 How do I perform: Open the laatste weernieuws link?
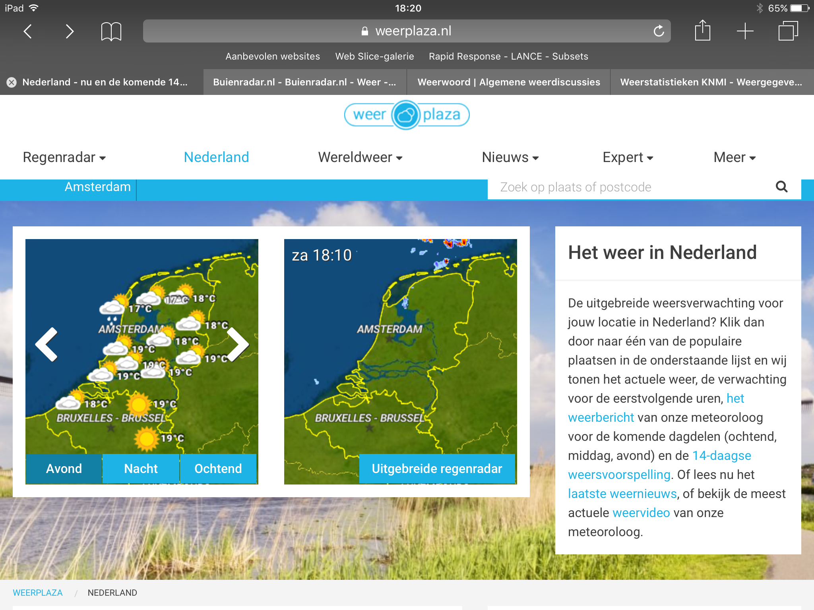pos(622,494)
